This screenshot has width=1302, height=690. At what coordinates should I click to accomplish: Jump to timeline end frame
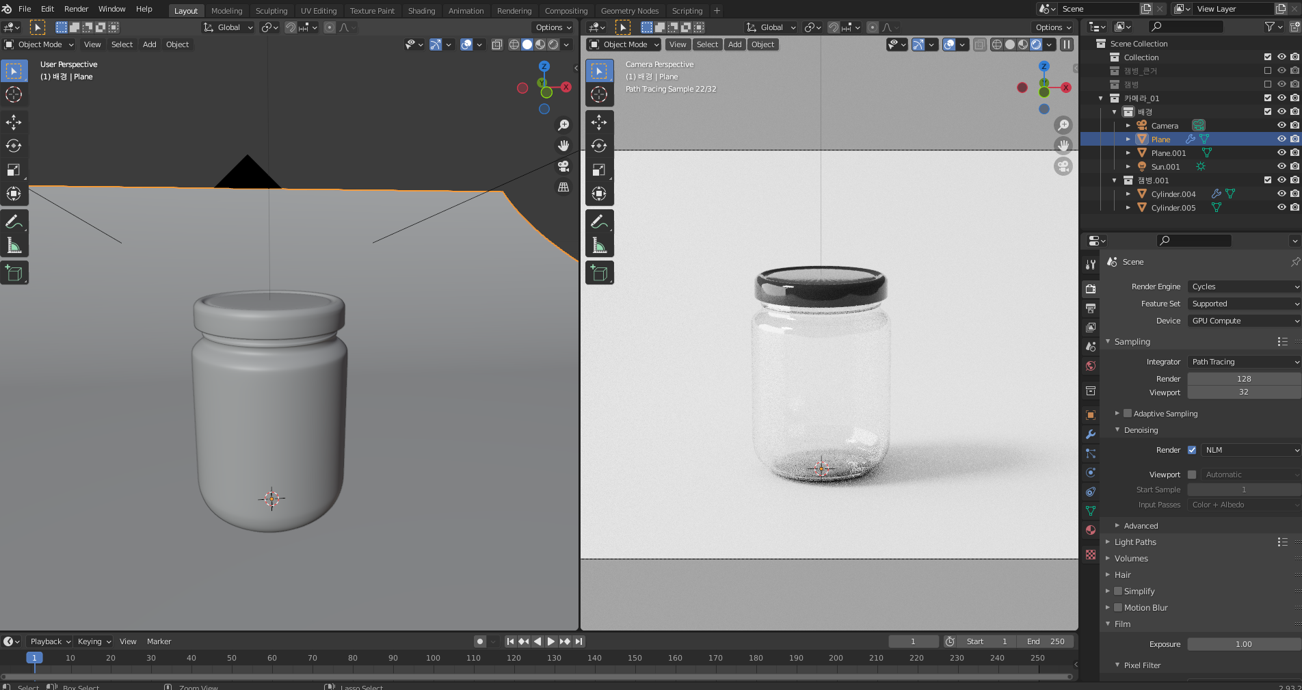579,641
